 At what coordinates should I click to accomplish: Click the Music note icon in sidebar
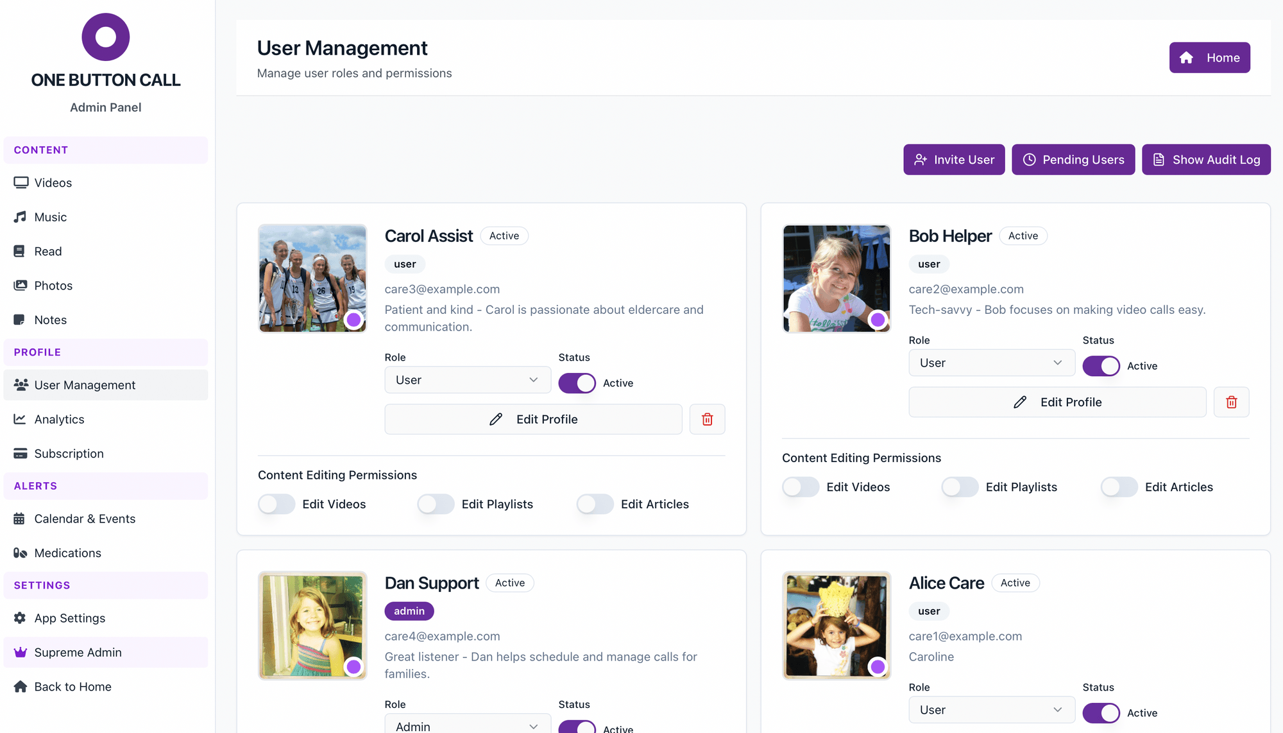click(21, 217)
